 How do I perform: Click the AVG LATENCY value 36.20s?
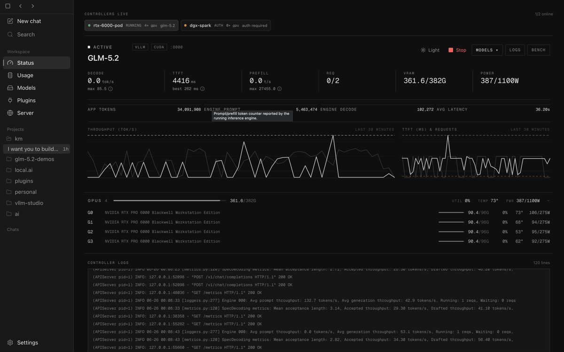542,110
